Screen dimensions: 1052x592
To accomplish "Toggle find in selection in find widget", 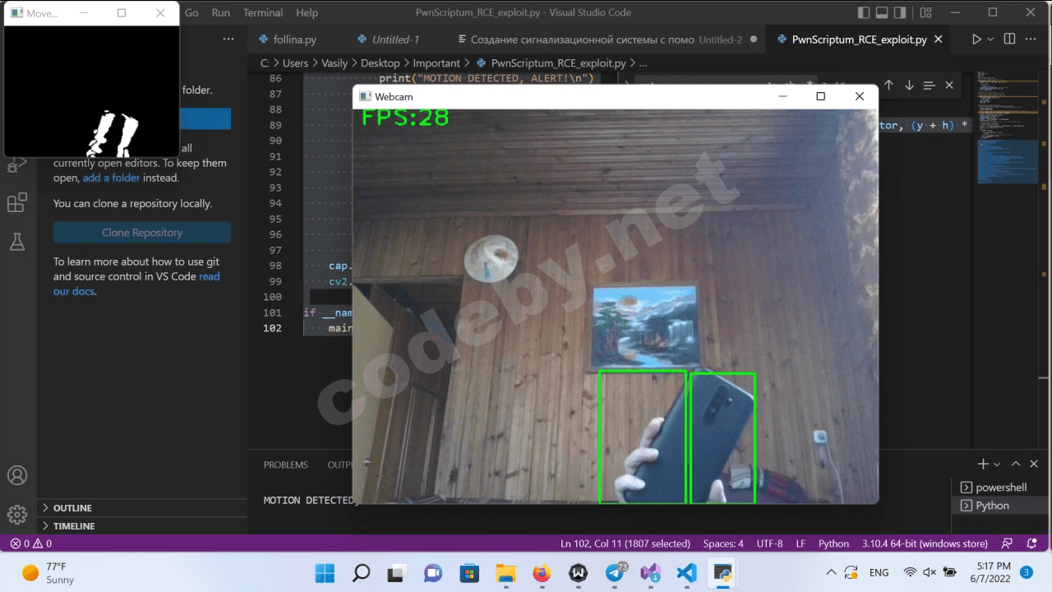I will 929,86.
